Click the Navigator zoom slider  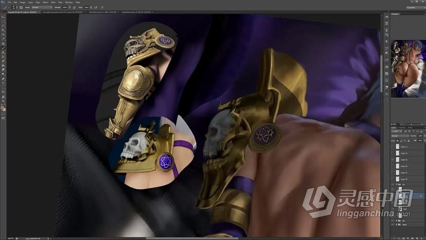coord(411,124)
